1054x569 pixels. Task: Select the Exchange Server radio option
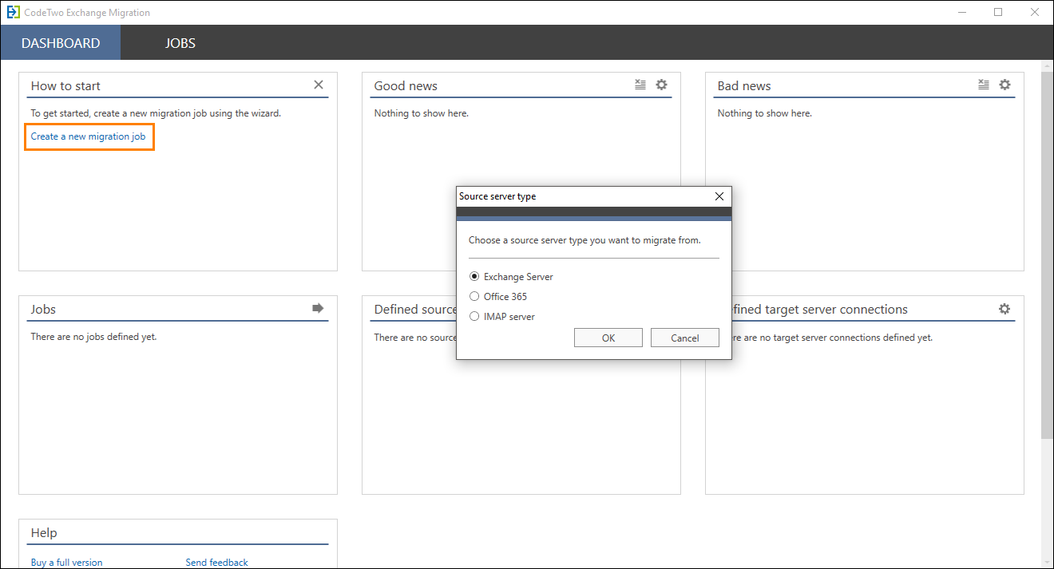coord(511,277)
